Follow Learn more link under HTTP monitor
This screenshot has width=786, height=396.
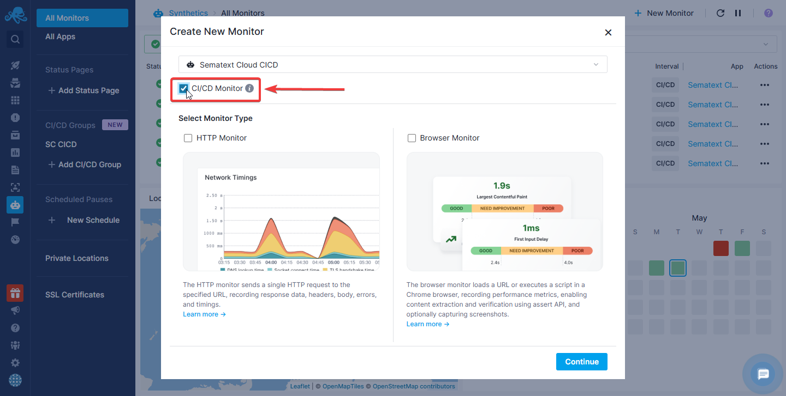[x=204, y=314]
